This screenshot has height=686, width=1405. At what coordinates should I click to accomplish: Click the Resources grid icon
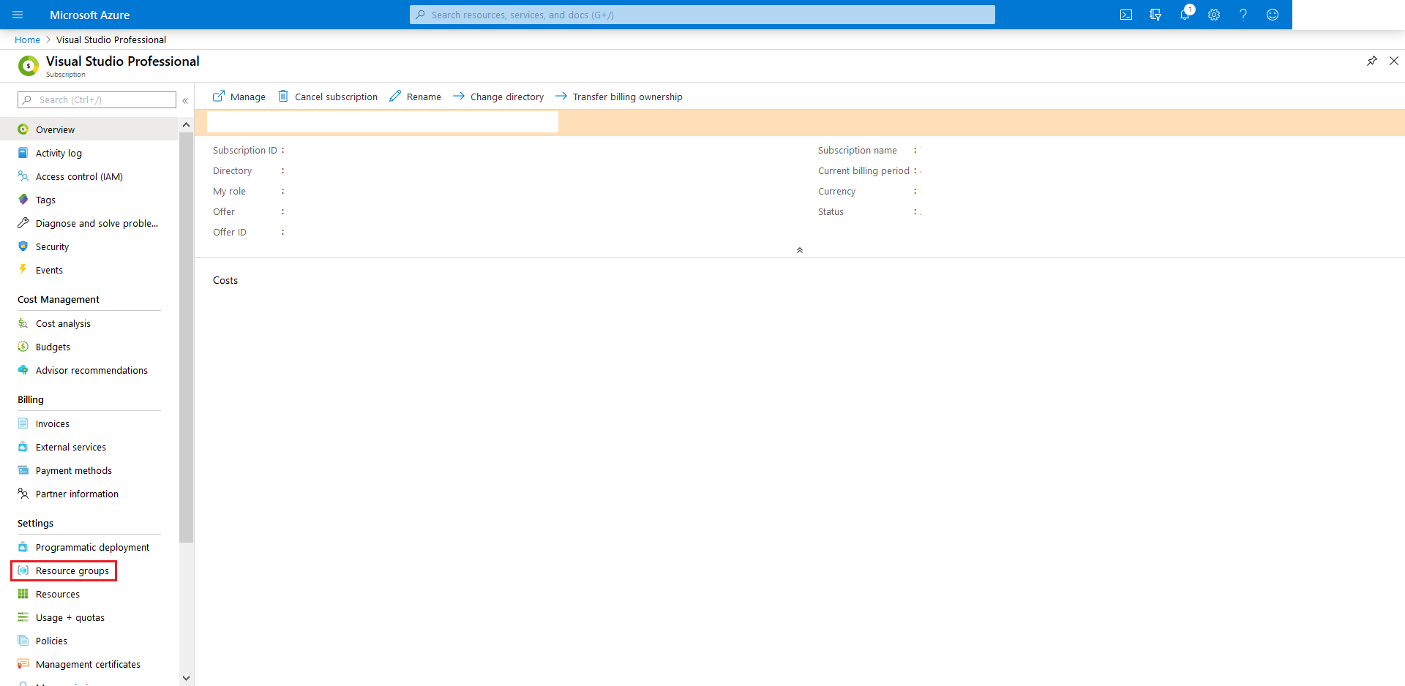(23, 594)
